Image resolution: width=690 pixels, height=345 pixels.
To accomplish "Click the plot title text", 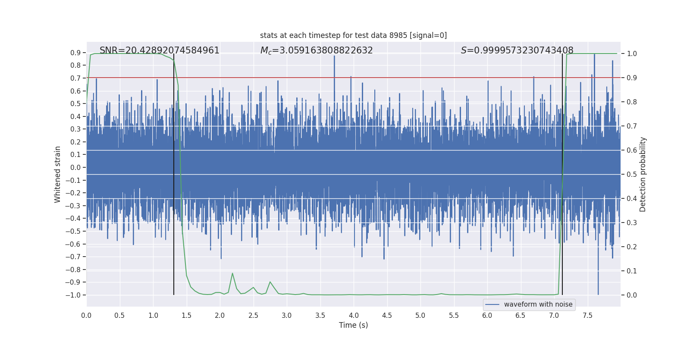I will tap(353, 35).
